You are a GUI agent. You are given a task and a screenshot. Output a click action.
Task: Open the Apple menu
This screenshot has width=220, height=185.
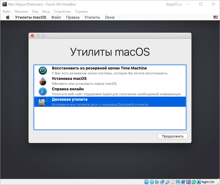pyautogui.click(x=8, y=17)
